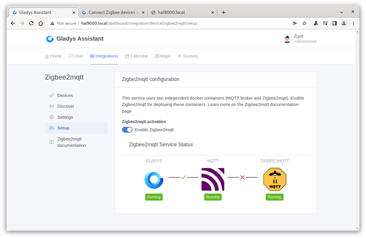Bookmark page with the star icon
This screenshot has height=238, width=366.
click(304, 23)
